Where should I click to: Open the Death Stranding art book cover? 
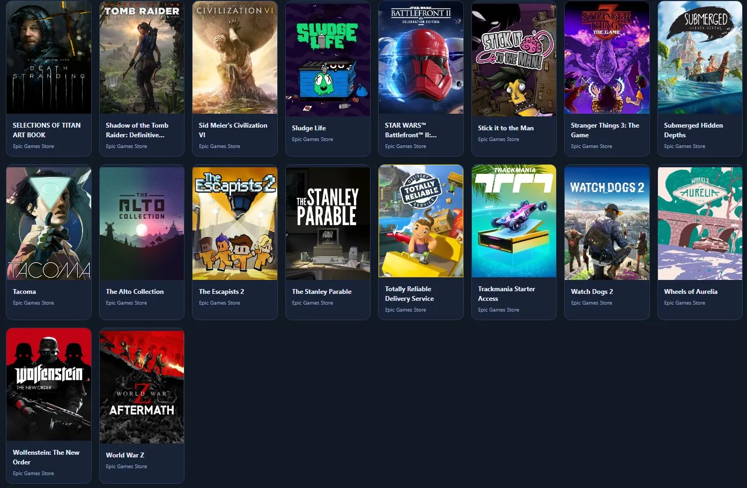(49, 57)
